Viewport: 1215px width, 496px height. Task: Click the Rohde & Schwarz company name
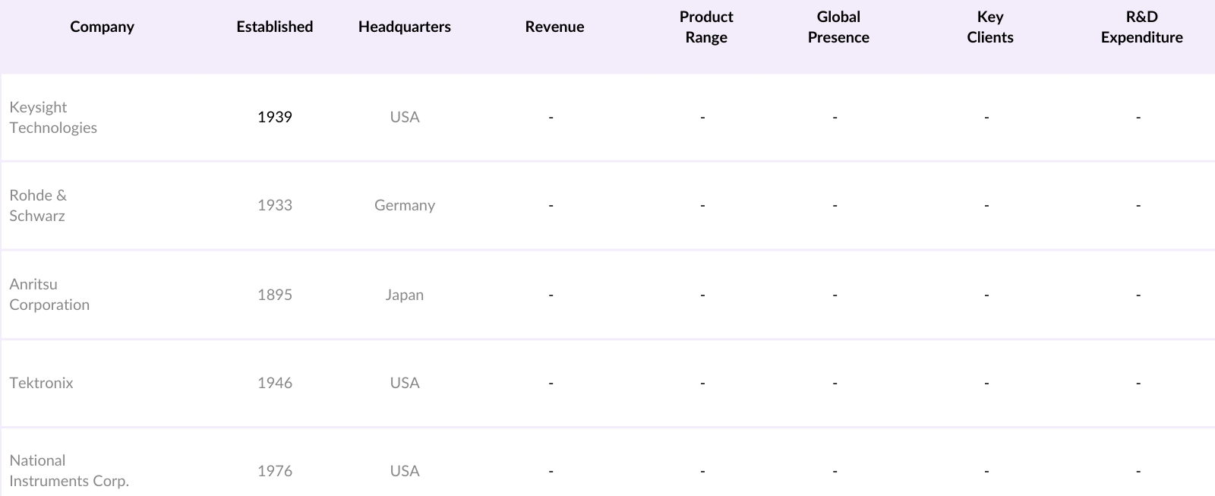[x=38, y=205]
